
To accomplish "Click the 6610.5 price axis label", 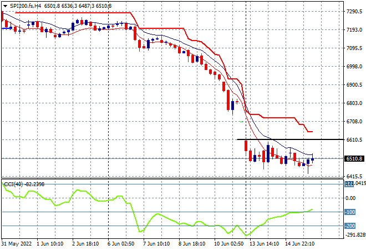I will pos(354,140).
